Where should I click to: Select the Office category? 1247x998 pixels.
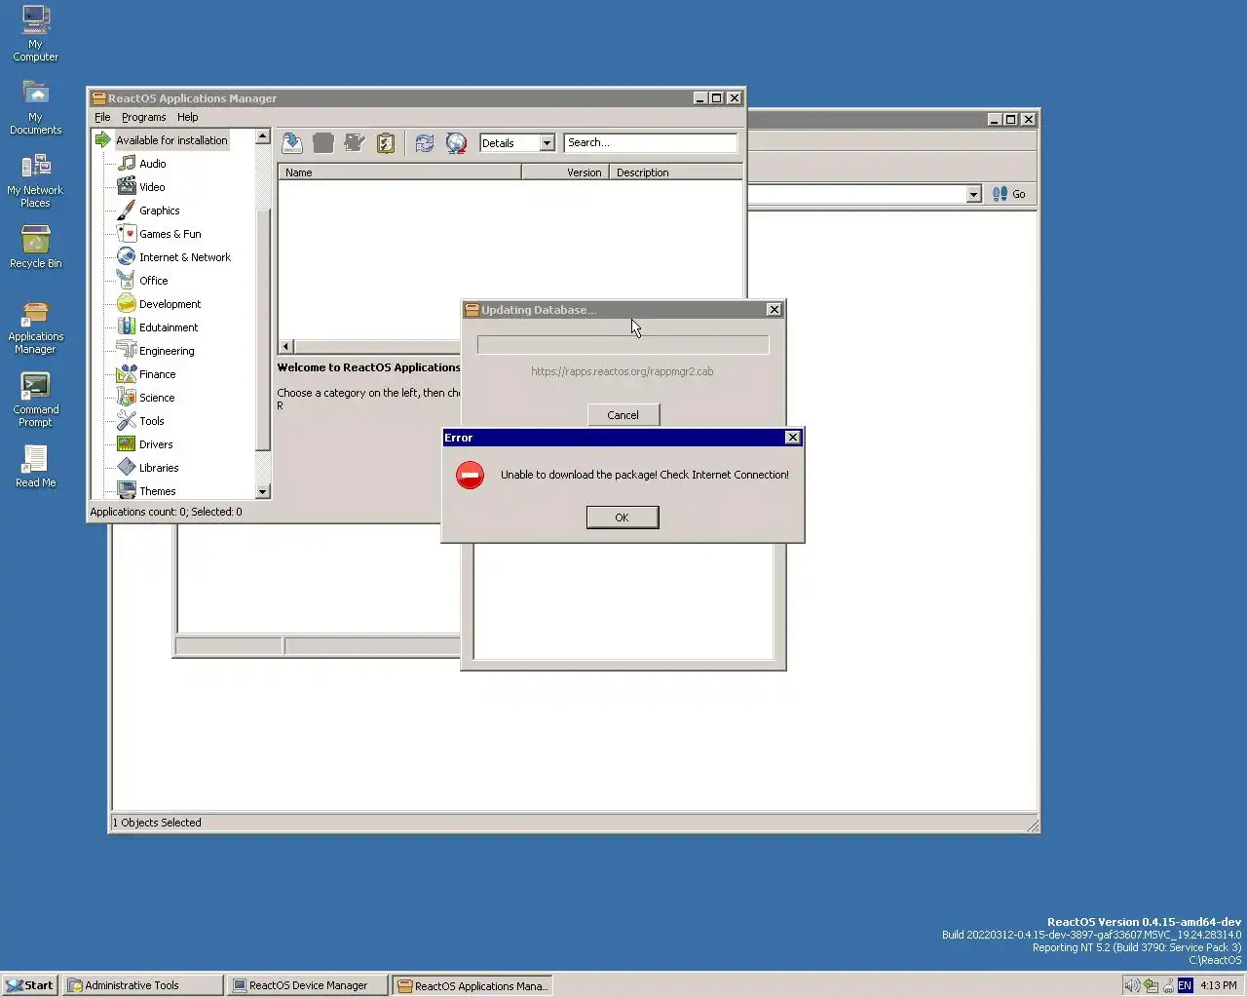153,281
